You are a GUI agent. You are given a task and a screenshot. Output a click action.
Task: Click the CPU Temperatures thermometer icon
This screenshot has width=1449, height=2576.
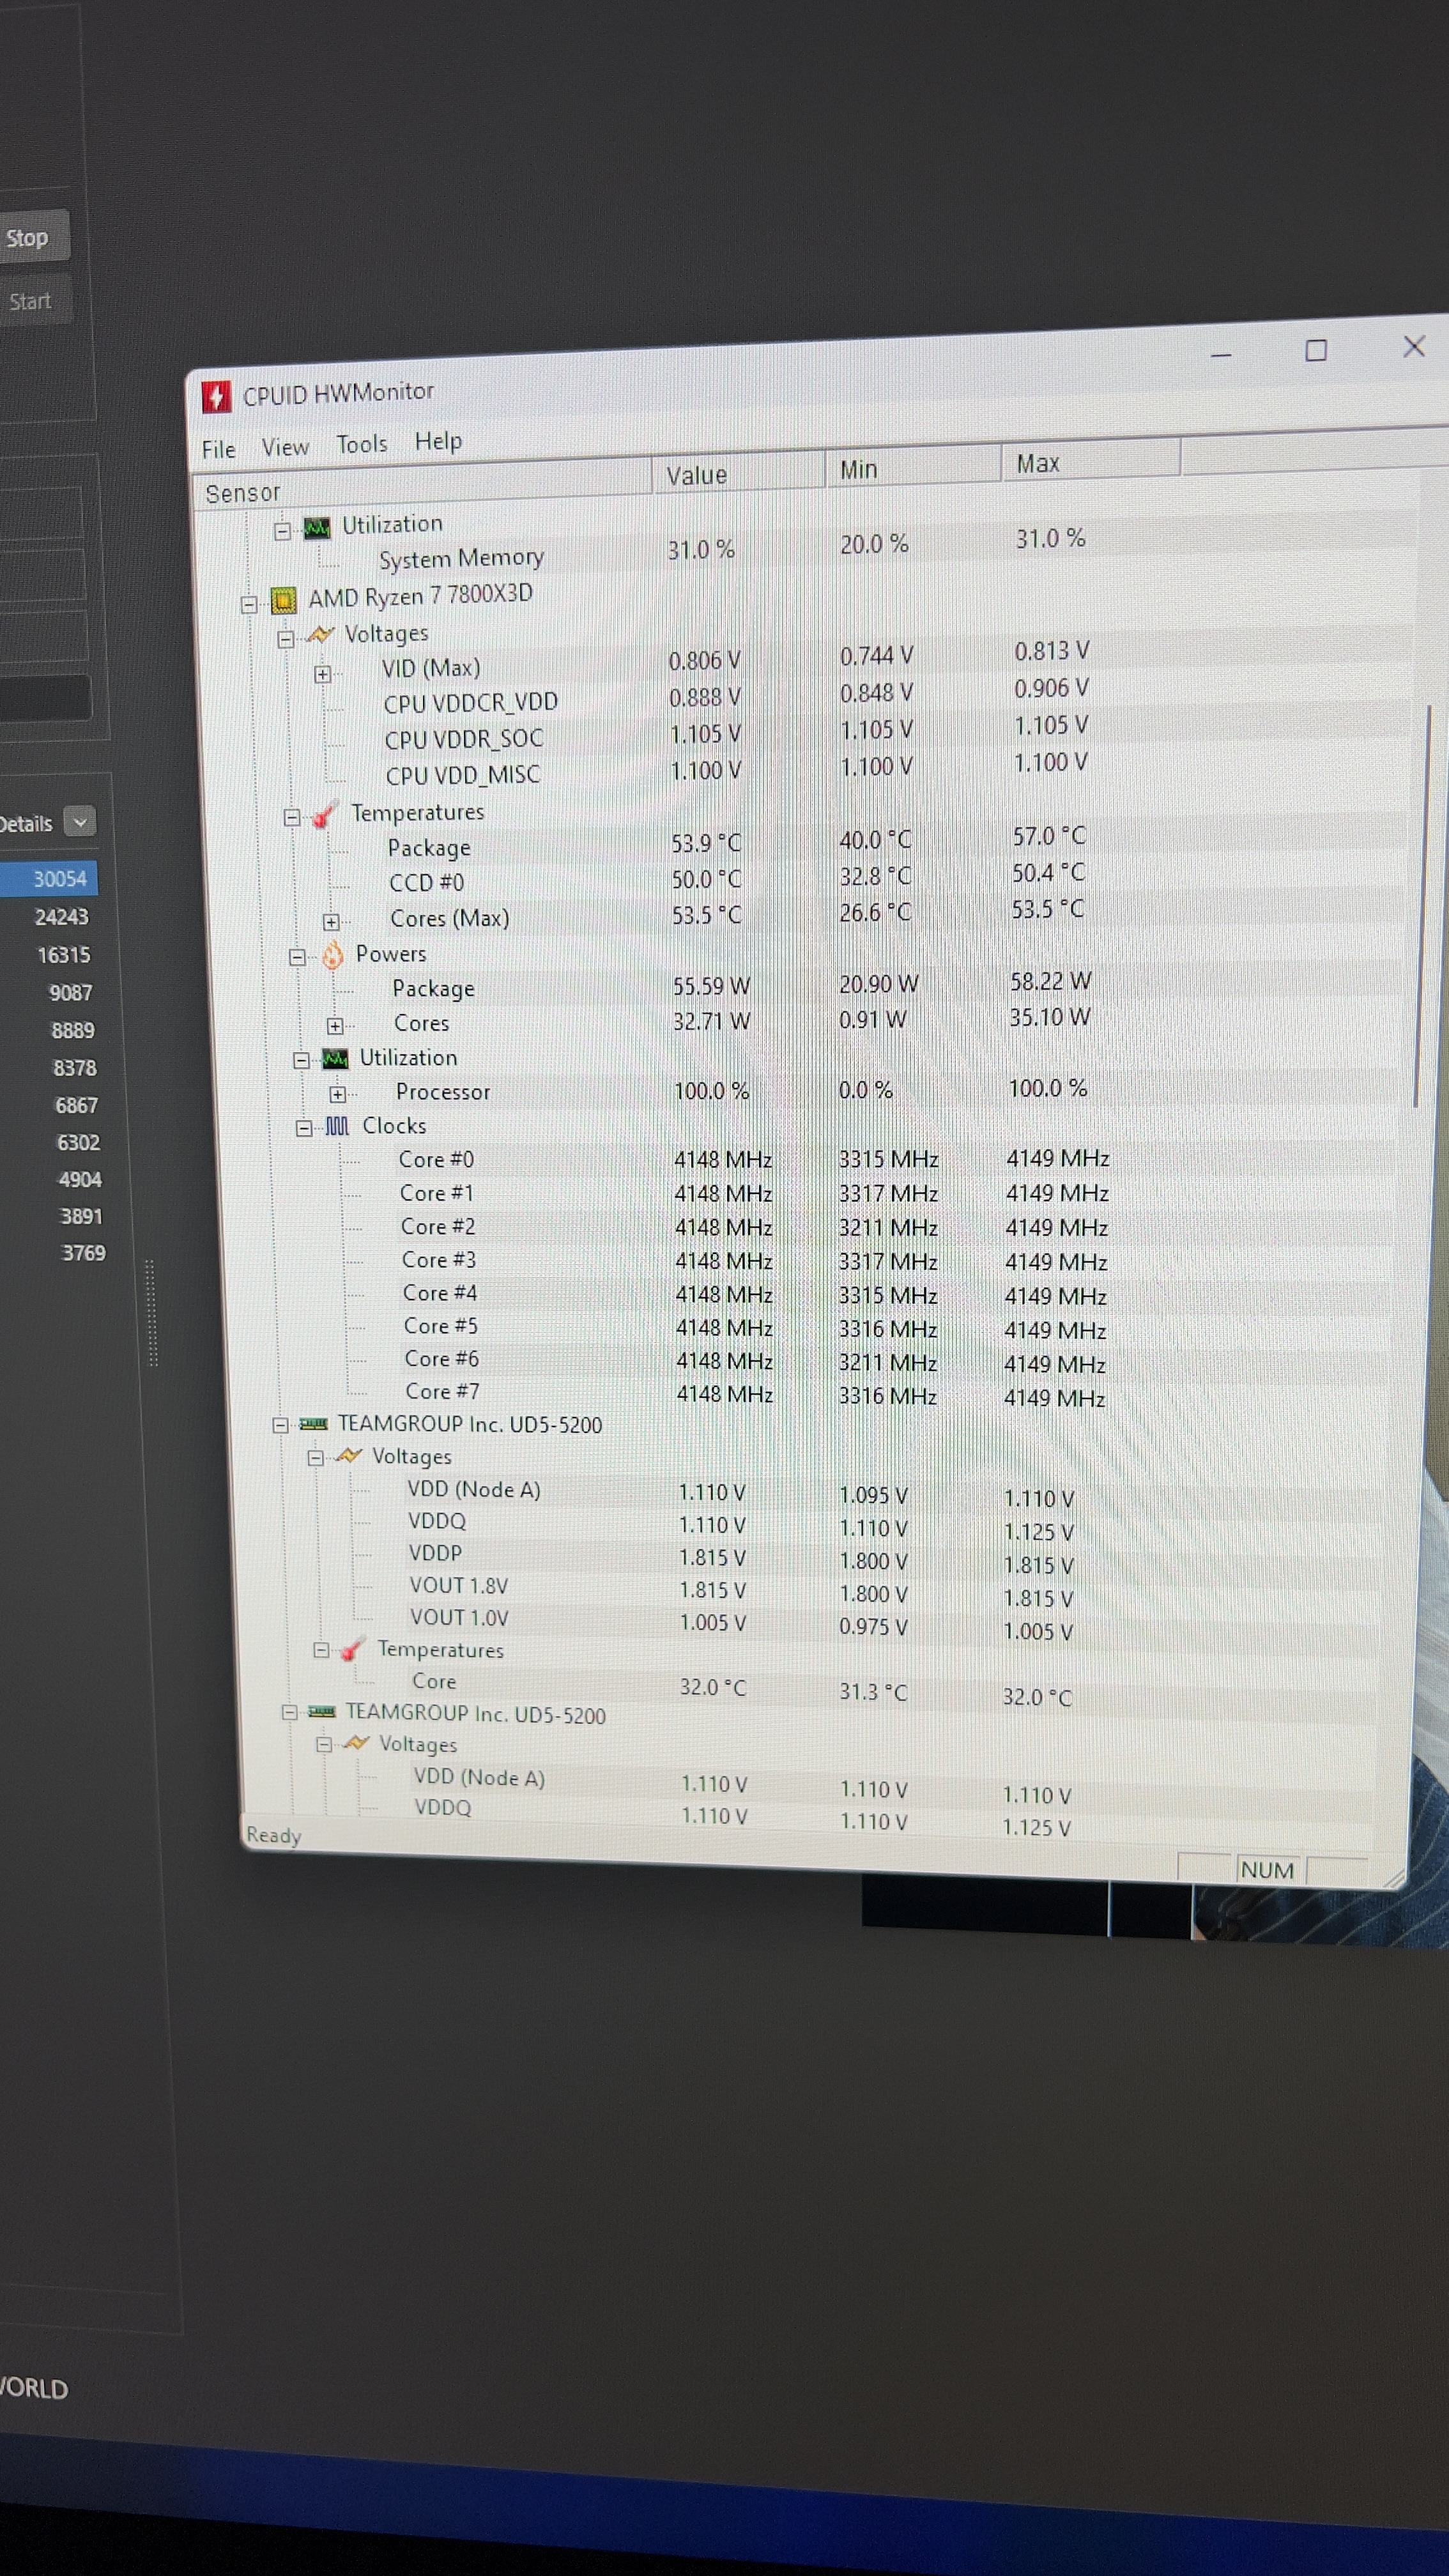click(x=324, y=816)
